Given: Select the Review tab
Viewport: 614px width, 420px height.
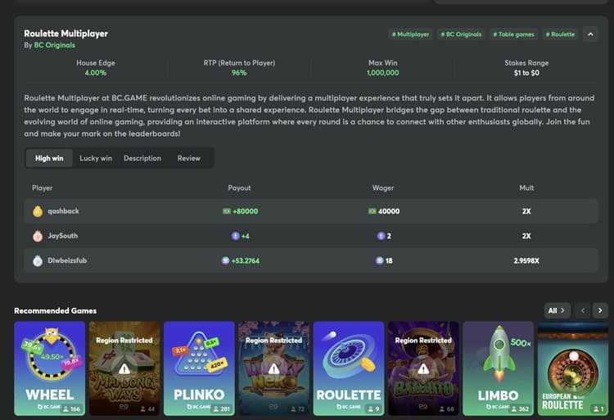Looking at the screenshot, I should click(188, 158).
